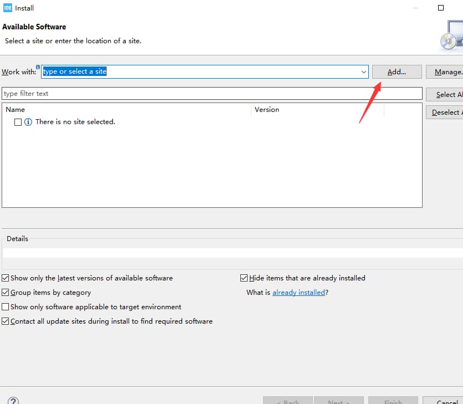The width and height of the screenshot is (463, 404).
Task: Click the small info decorator beside Work with
Action: coord(38,67)
